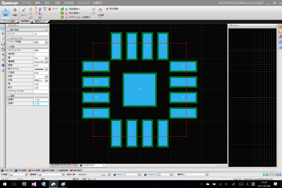Open the 層 Top dropdown in properties

47,58
